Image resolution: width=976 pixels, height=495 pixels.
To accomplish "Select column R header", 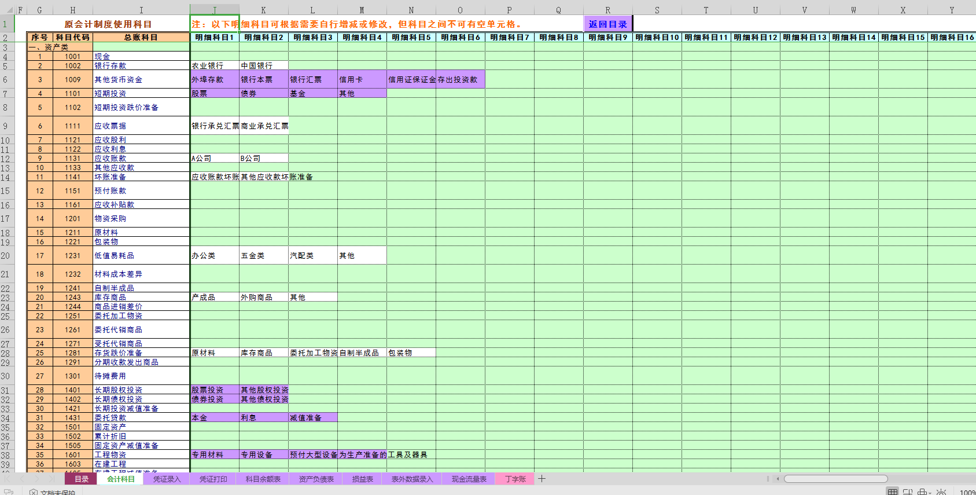I will coord(607,10).
